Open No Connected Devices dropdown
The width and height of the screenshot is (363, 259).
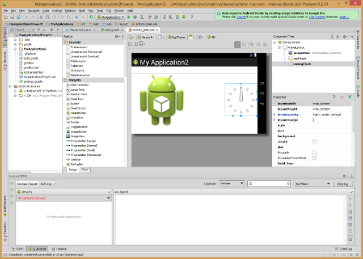click(64, 198)
